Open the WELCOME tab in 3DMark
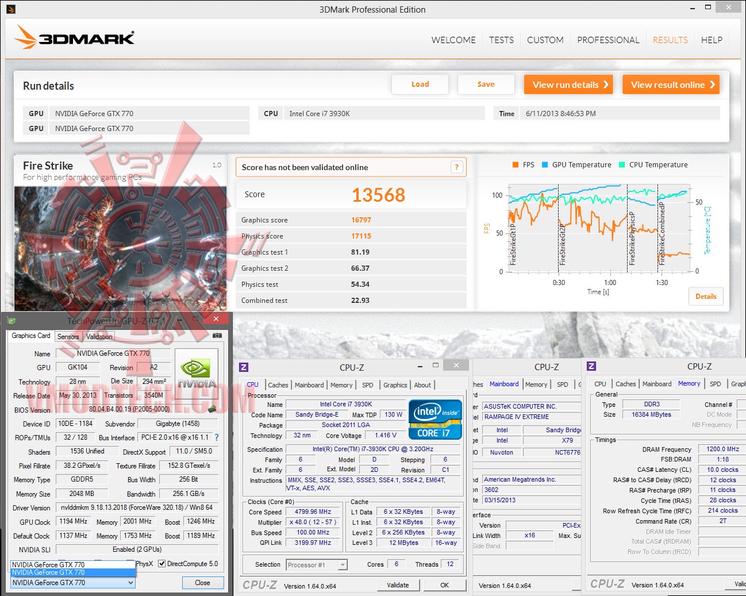Image resolution: width=746 pixels, height=596 pixels. (453, 40)
